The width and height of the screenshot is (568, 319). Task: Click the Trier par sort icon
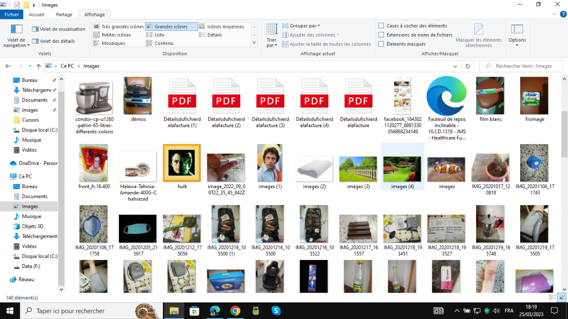click(271, 35)
